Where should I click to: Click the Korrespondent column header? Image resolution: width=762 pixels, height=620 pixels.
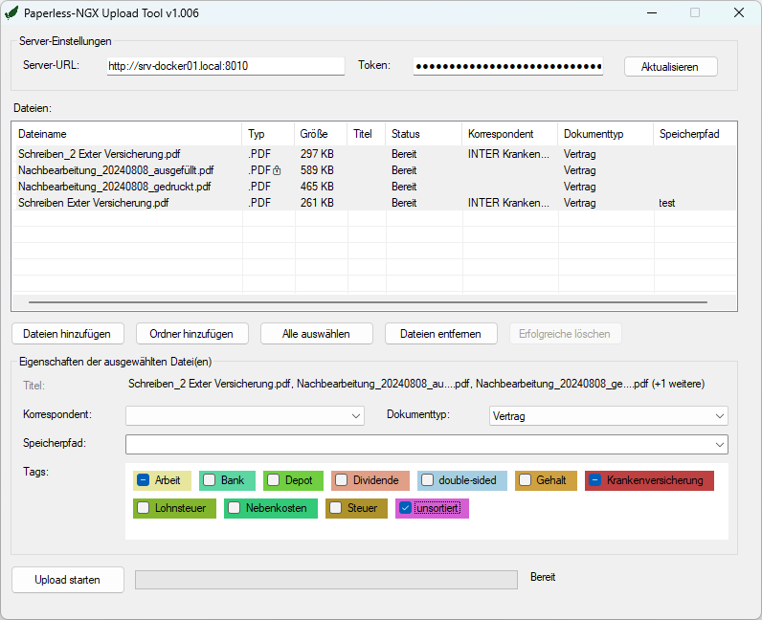(x=510, y=134)
